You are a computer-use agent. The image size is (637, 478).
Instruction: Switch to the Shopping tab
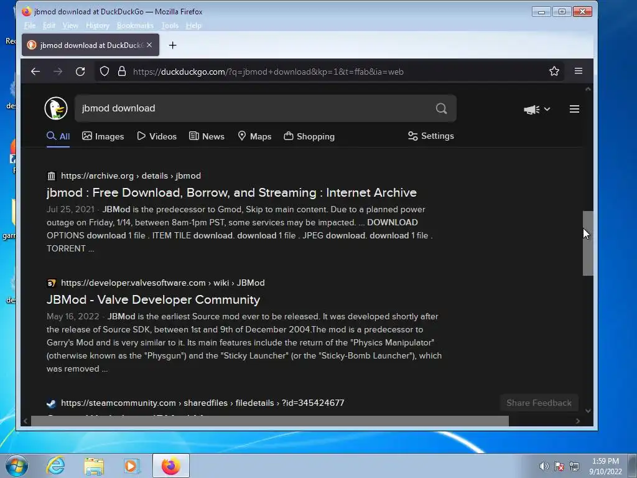coord(309,136)
